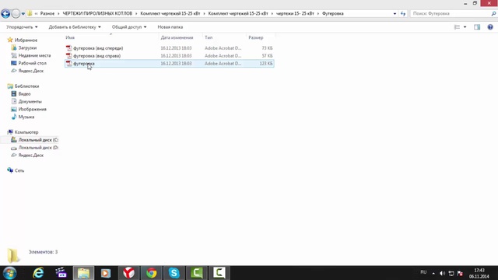This screenshot has width=498, height=280.
Task: Expand the arrow after ЧЕРТЕЖИ ПИРОЛИЗНЫХ КОТЛОВ breadcrumb
Action: (136, 14)
